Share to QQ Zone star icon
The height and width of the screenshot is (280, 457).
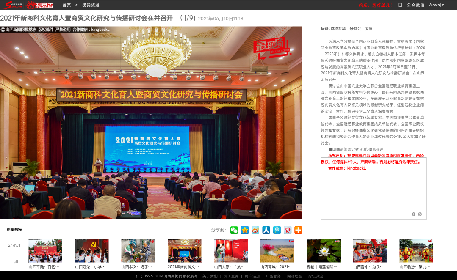245,230
